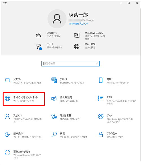Open the ゲーム Xbox icon
The height and width of the screenshot is (165, 141).
(x=101, y=116)
